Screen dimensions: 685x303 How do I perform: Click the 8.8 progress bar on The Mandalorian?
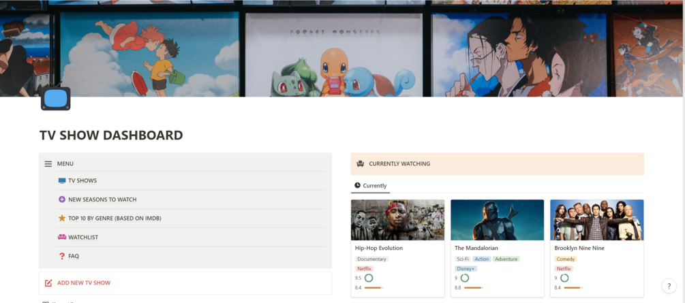pos(474,288)
